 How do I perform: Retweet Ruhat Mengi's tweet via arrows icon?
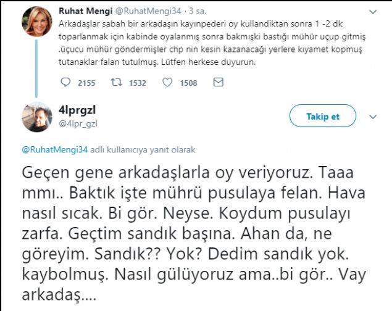click(116, 82)
